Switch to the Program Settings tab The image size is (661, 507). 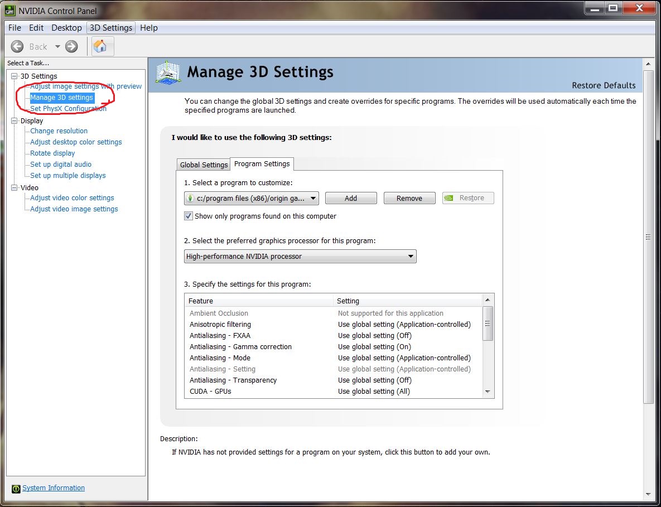point(262,163)
